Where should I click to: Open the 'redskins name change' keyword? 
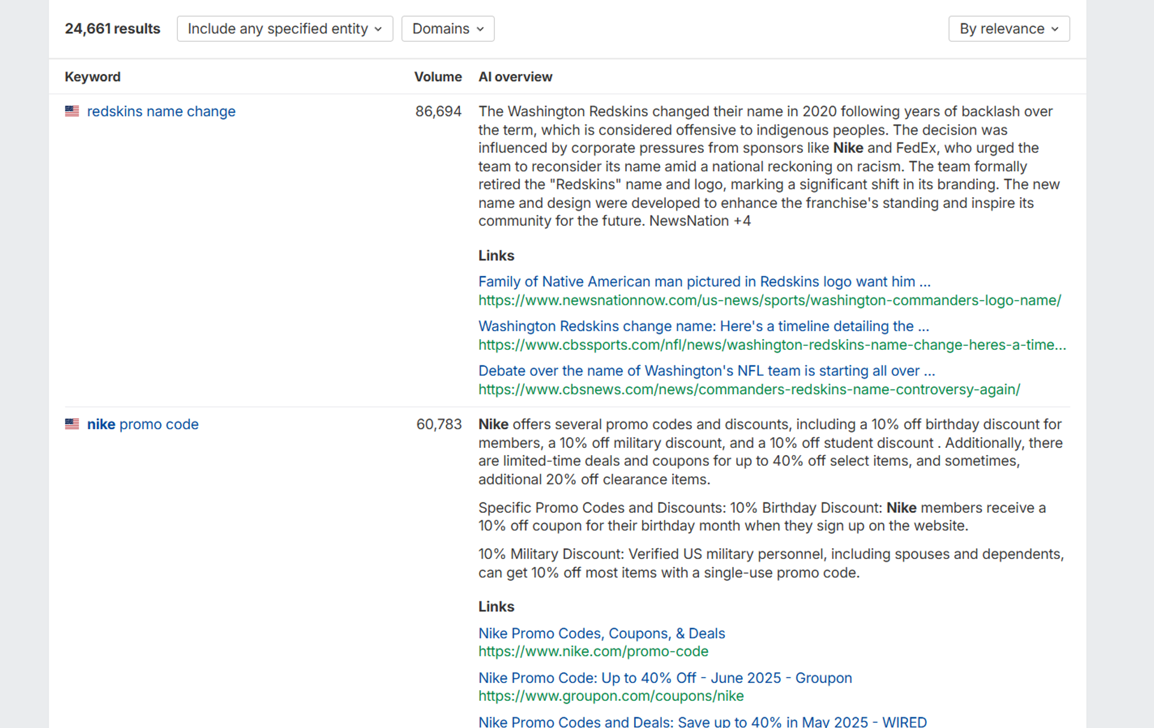click(161, 111)
